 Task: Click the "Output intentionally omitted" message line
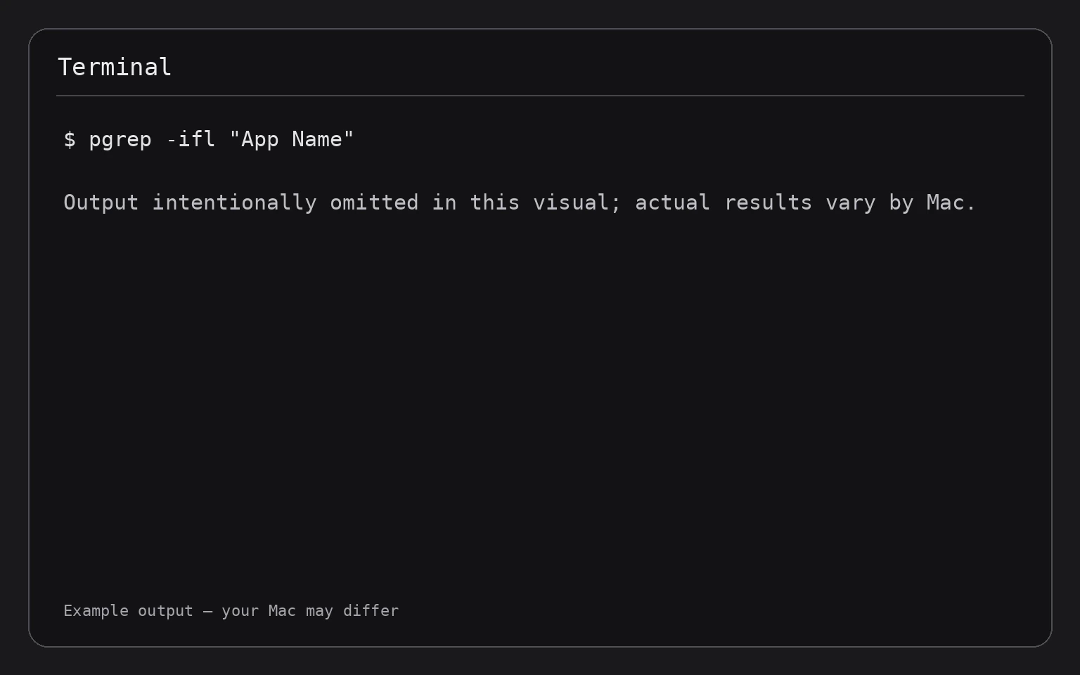[520, 202]
